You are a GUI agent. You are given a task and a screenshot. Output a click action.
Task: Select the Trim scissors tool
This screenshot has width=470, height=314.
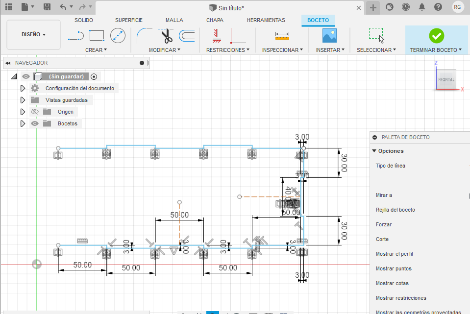pyautogui.click(x=166, y=36)
